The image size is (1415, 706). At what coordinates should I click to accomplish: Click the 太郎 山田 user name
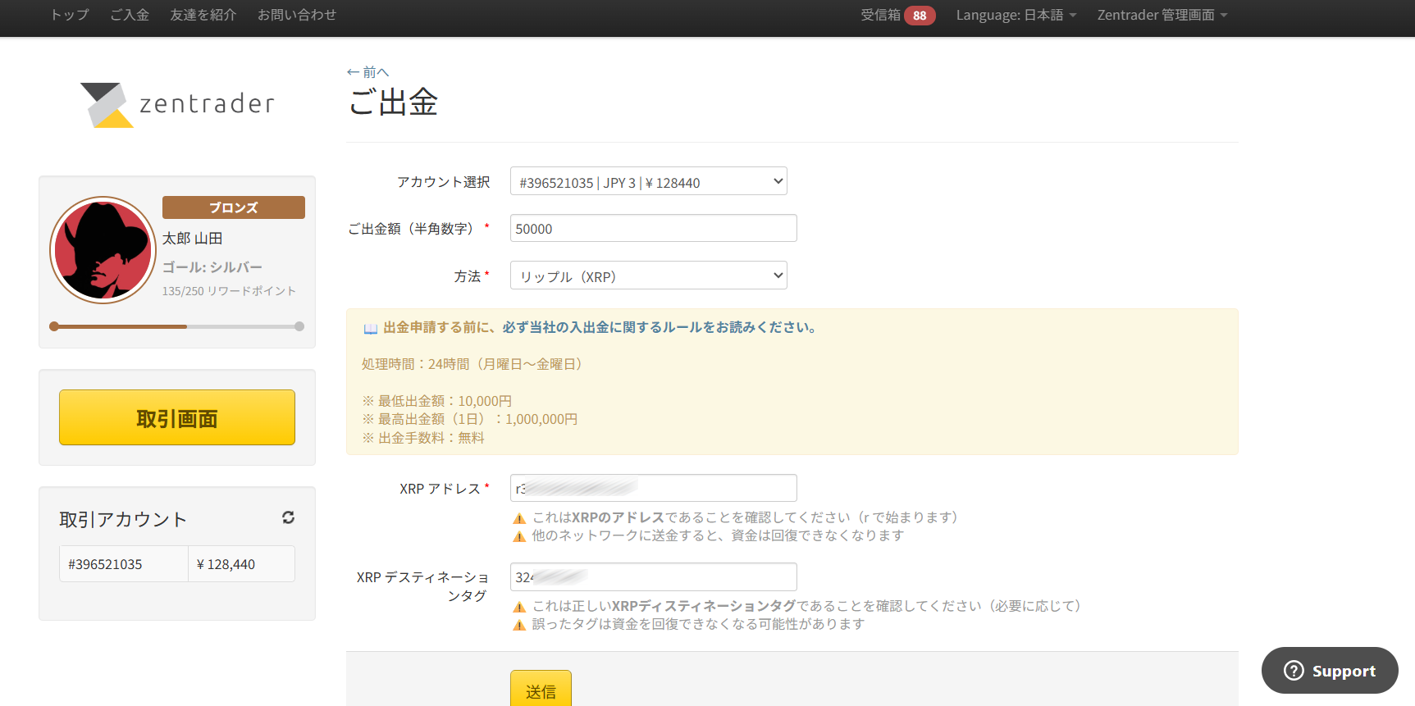(x=193, y=239)
